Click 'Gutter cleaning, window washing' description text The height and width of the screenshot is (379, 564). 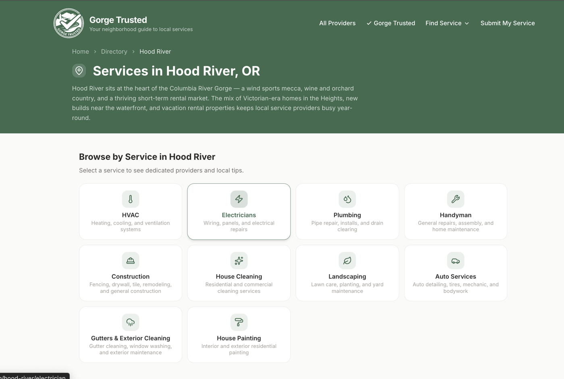[131, 350]
